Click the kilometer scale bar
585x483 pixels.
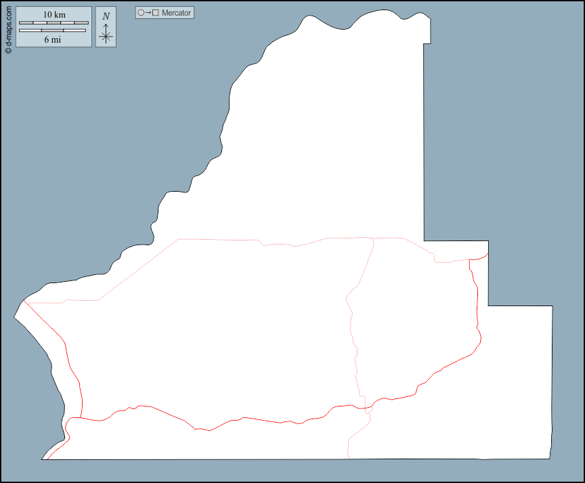coord(53,23)
